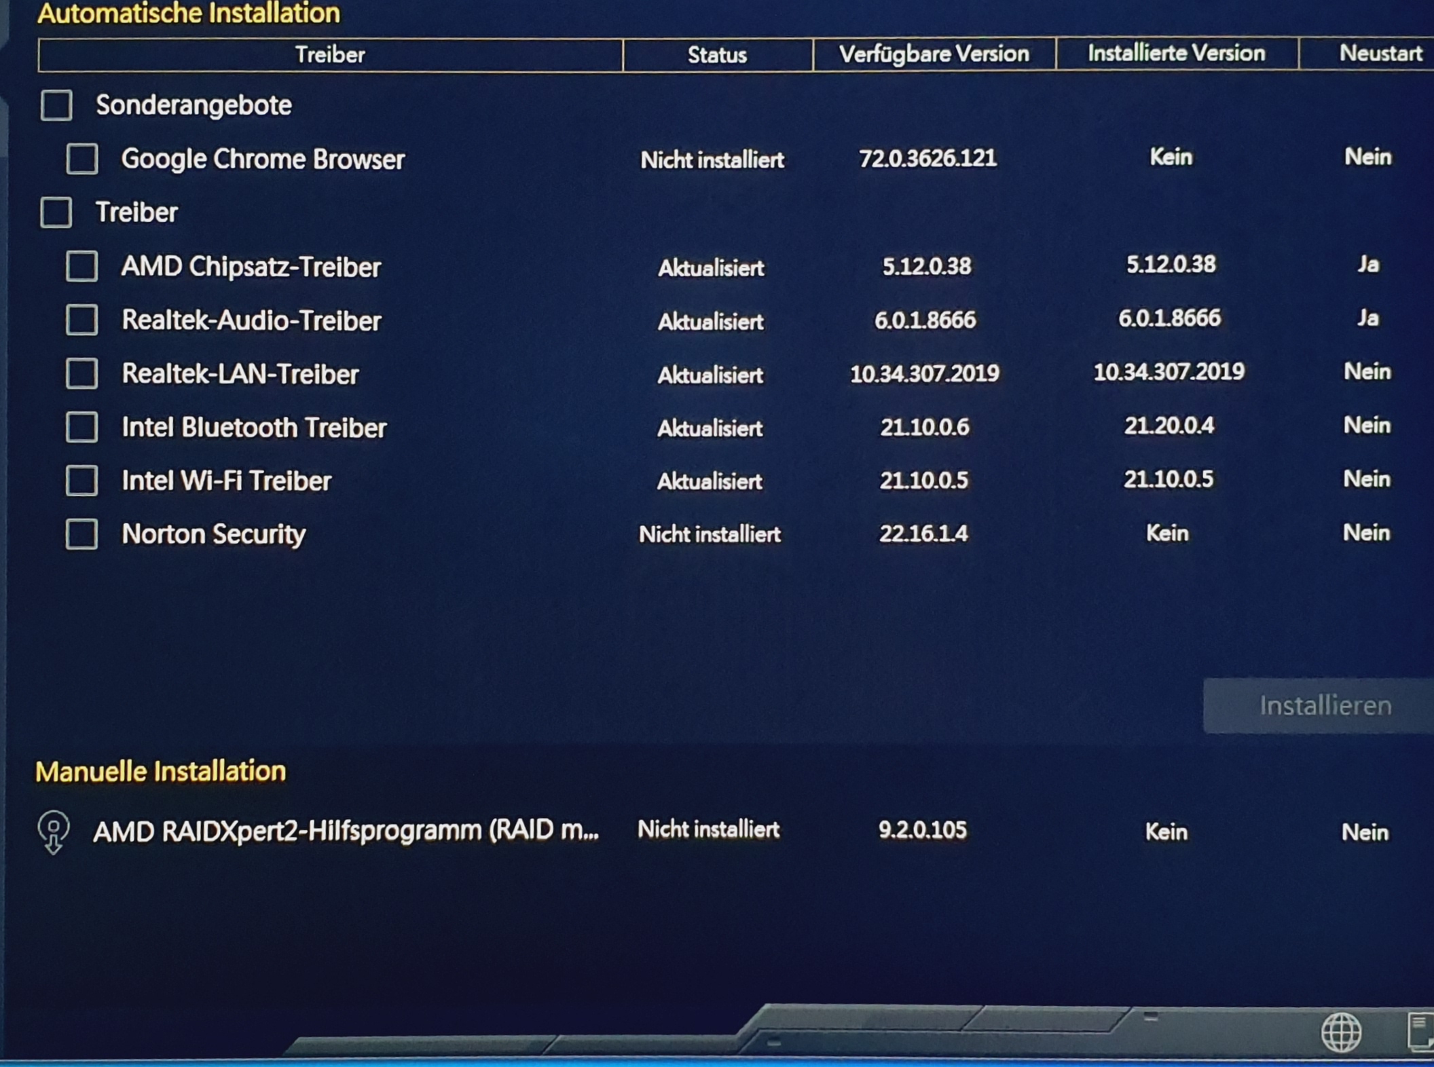The width and height of the screenshot is (1434, 1067).
Task: Check the Realtek-Audio-Treiber box
Action: 82,320
